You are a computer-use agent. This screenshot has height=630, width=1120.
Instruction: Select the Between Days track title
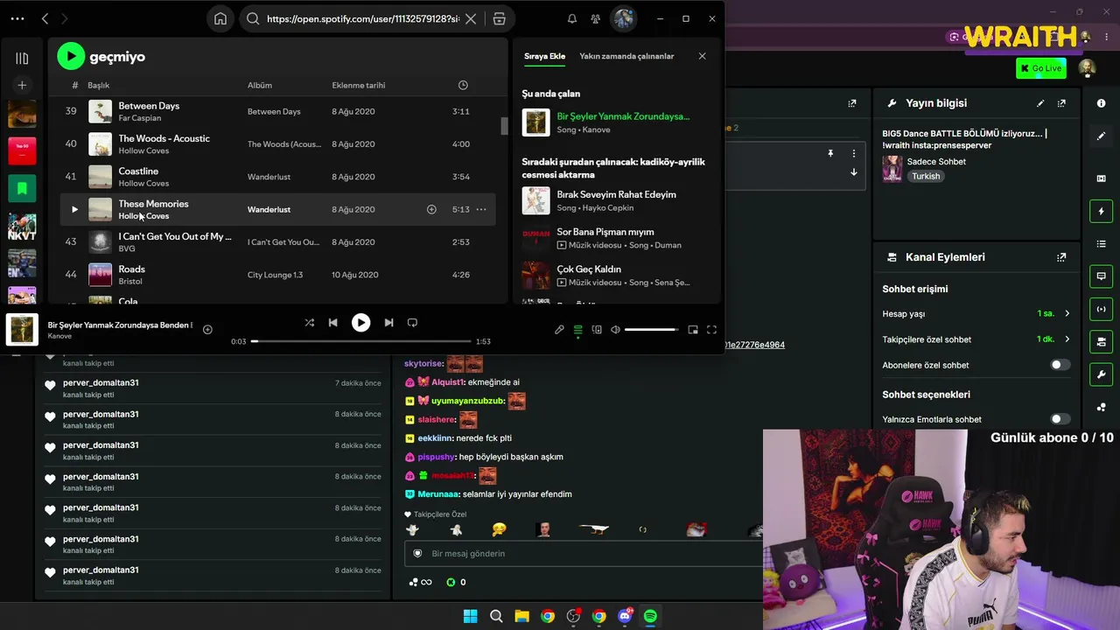pos(149,106)
